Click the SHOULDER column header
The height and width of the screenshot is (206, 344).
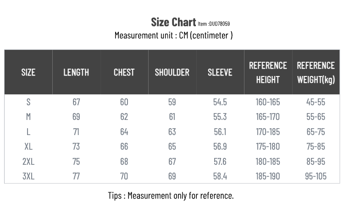point(172,72)
